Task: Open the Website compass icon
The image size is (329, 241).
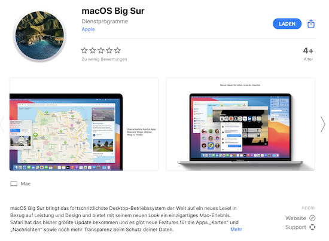Action: pos(312,218)
